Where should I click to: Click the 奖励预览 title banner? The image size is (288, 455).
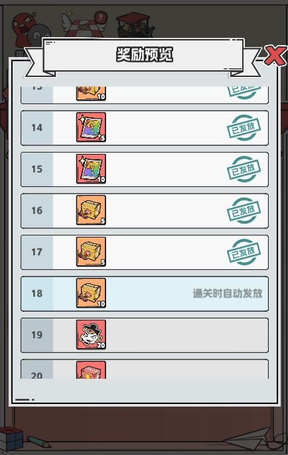point(144,55)
